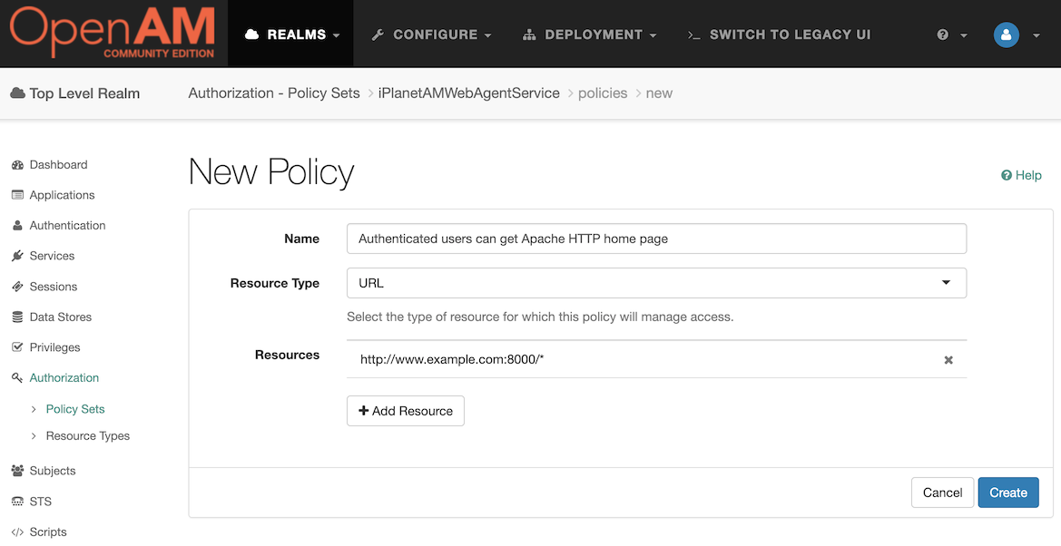Click the question mark help icon in navbar
The width and height of the screenshot is (1061, 546).
pyautogui.click(x=943, y=34)
